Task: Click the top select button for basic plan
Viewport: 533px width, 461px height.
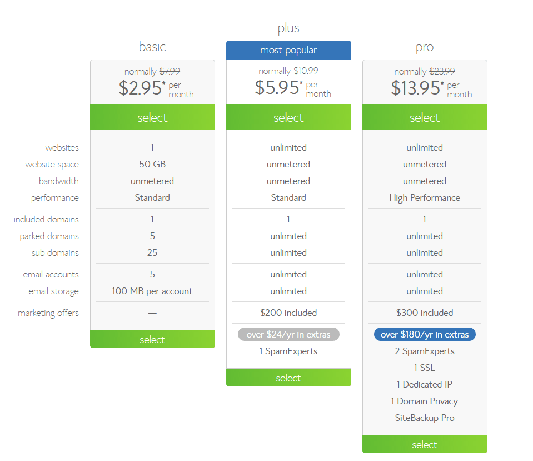Action: coord(152,117)
